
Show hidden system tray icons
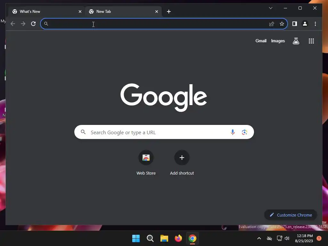pyautogui.click(x=259, y=238)
